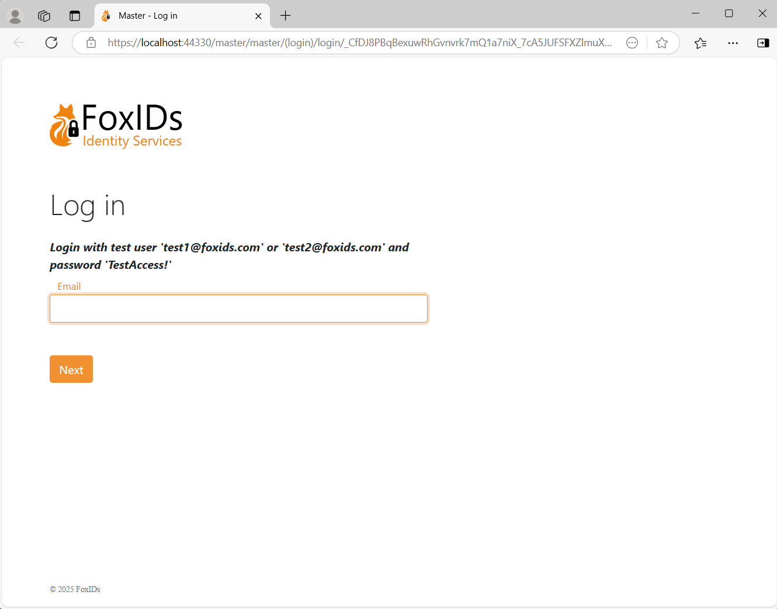Toggle vertical tabs with the tab layout icon
Image resolution: width=777 pixels, height=609 pixels.
[x=75, y=16]
